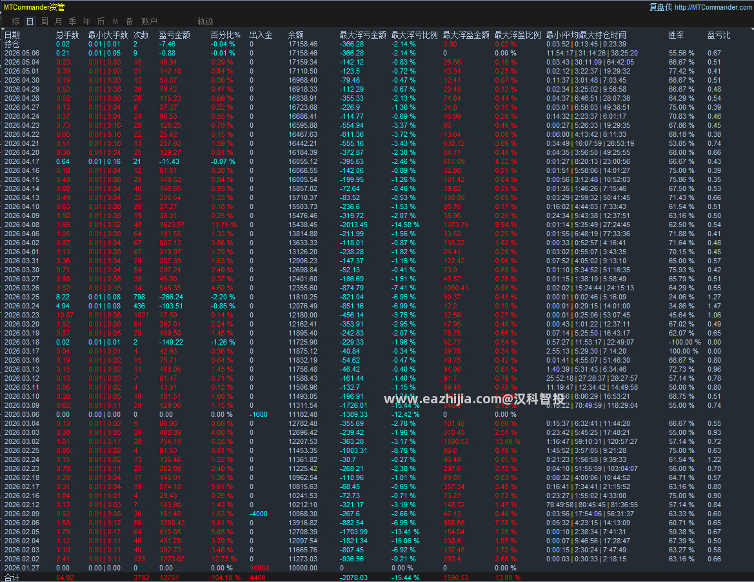754x582 pixels.
Task: Select the 2026.04.17 date row
Action: pos(22,161)
